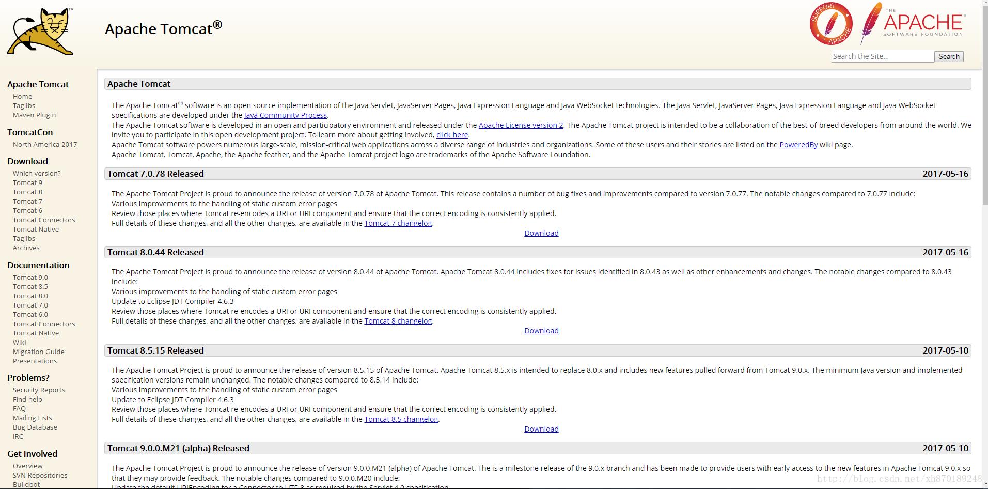The height and width of the screenshot is (489, 988).
Task: Open Tomcat 6.0 documentation
Action: 30,314
